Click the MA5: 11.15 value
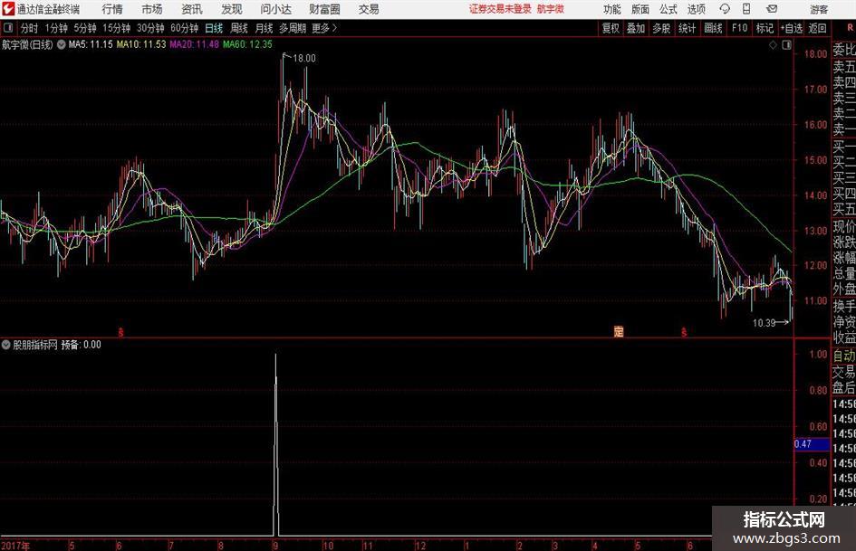856x551 pixels. 91,44
